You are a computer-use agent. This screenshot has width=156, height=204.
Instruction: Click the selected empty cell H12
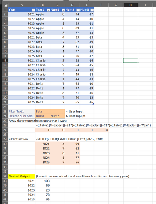pyautogui.click(x=131, y=60)
